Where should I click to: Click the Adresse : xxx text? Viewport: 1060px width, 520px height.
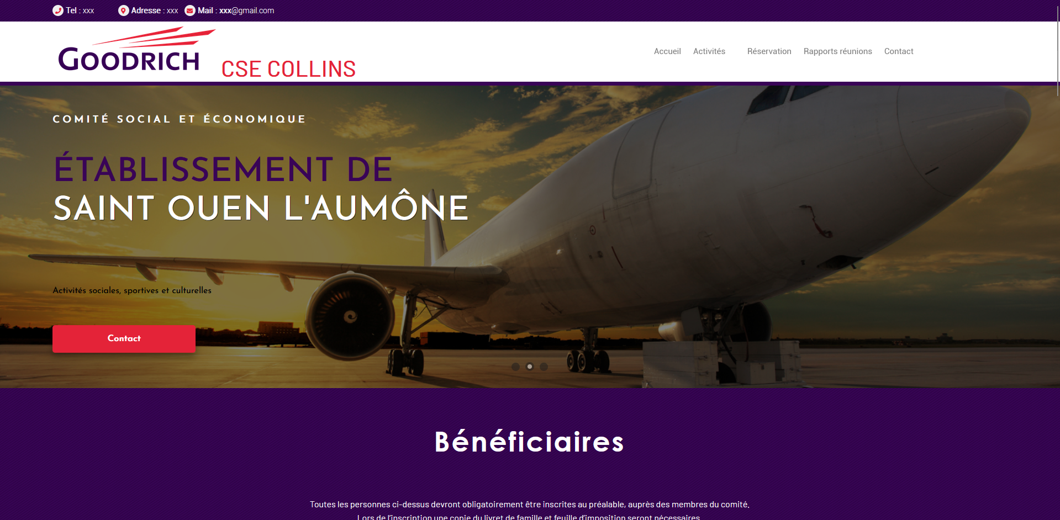pyautogui.click(x=155, y=10)
